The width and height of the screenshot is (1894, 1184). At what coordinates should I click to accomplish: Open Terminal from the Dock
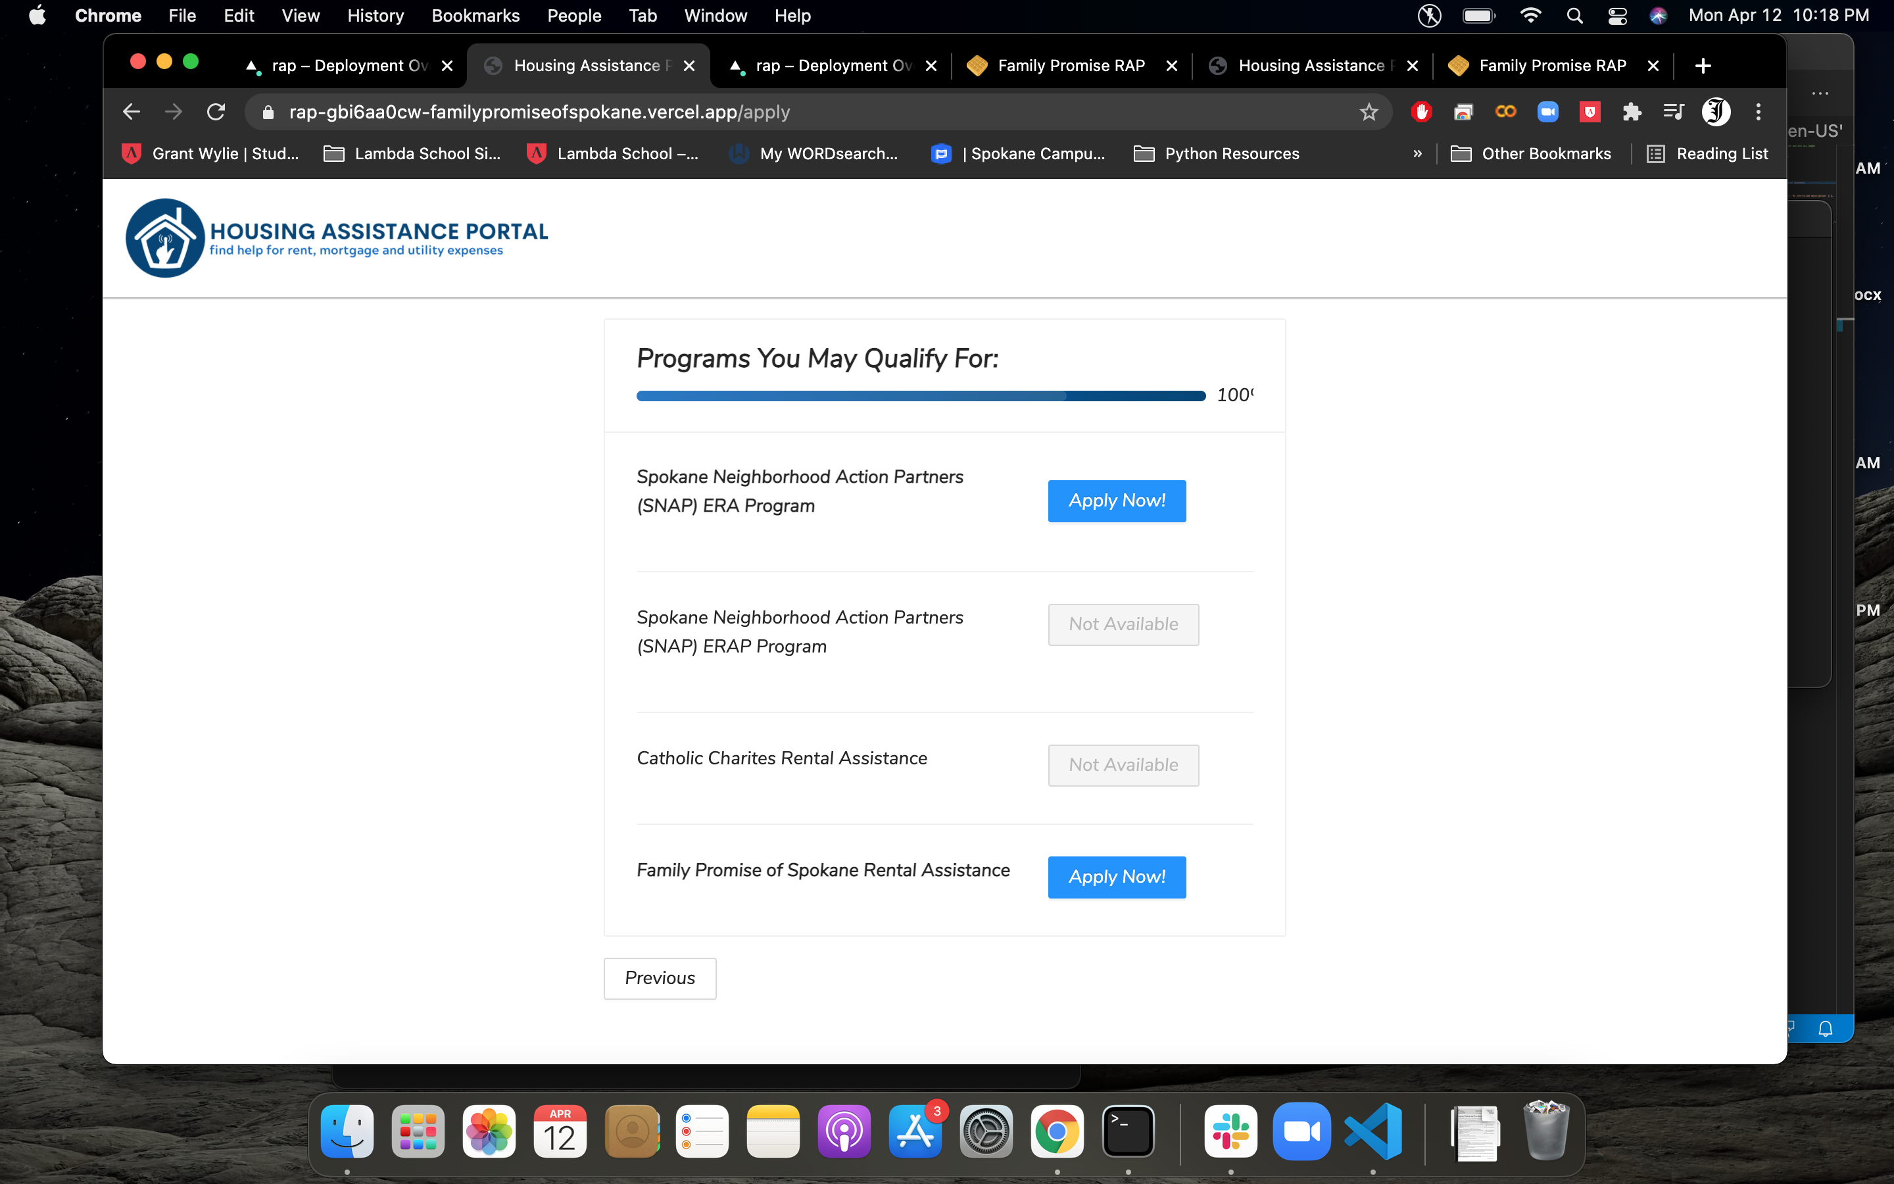(1128, 1131)
